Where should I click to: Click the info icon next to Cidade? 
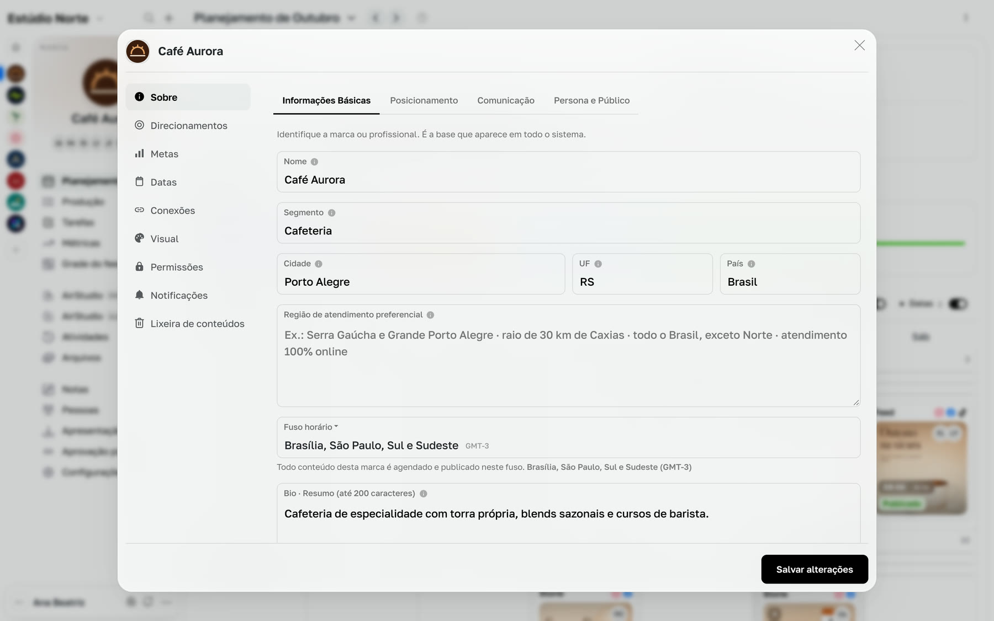point(319,264)
